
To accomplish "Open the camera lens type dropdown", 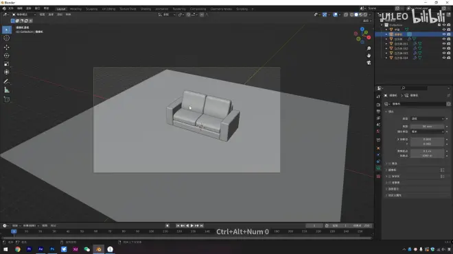I will click(428, 118).
